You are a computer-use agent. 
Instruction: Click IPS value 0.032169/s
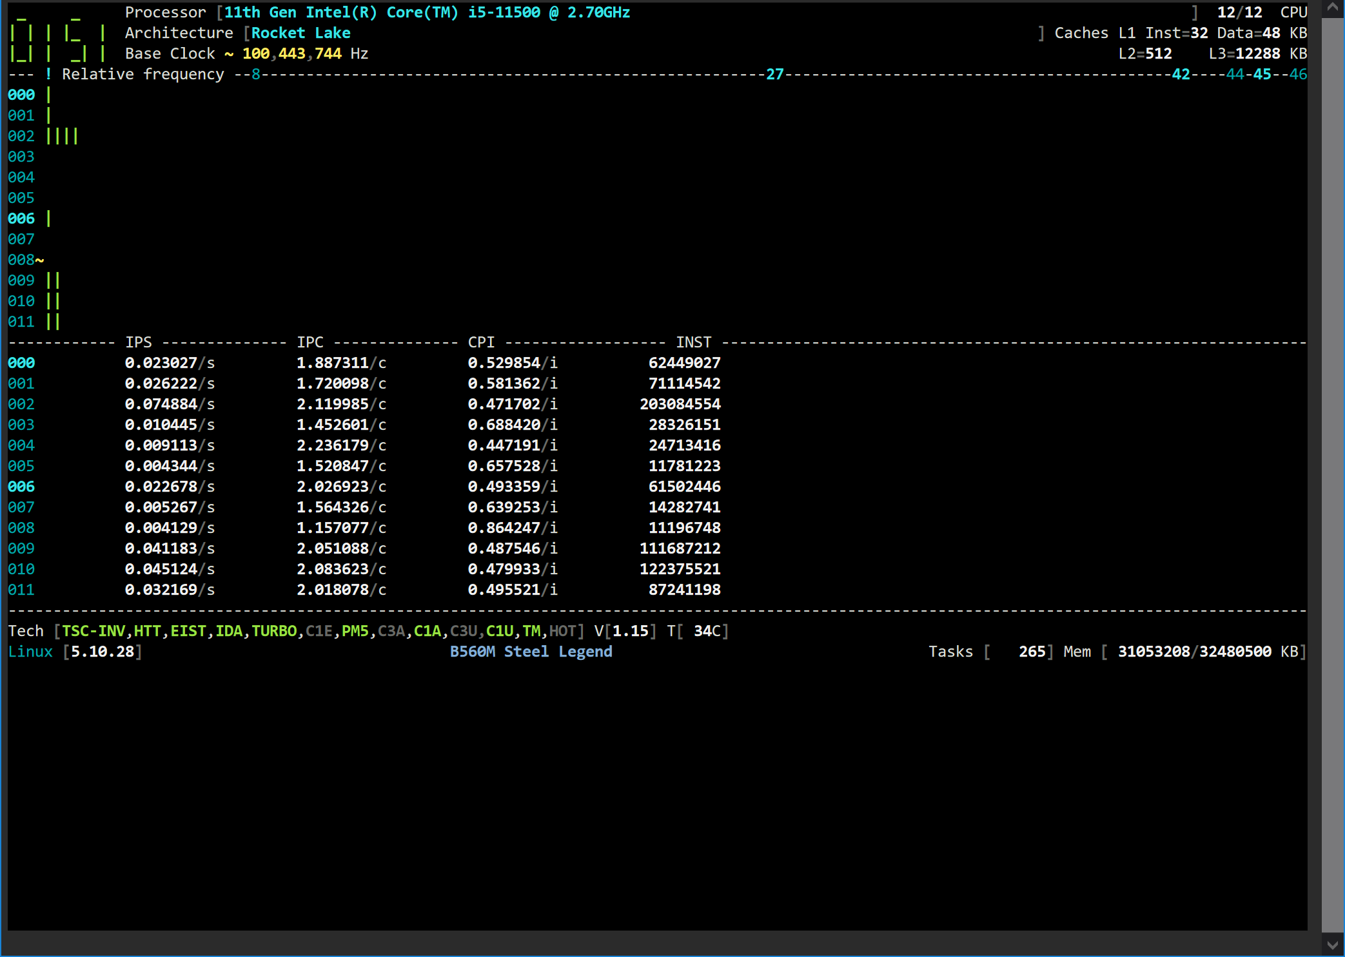[x=170, y=590]
